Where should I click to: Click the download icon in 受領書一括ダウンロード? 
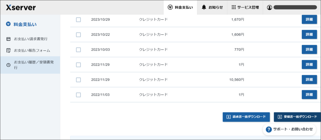pyautogui.click(x=280, y=117)
